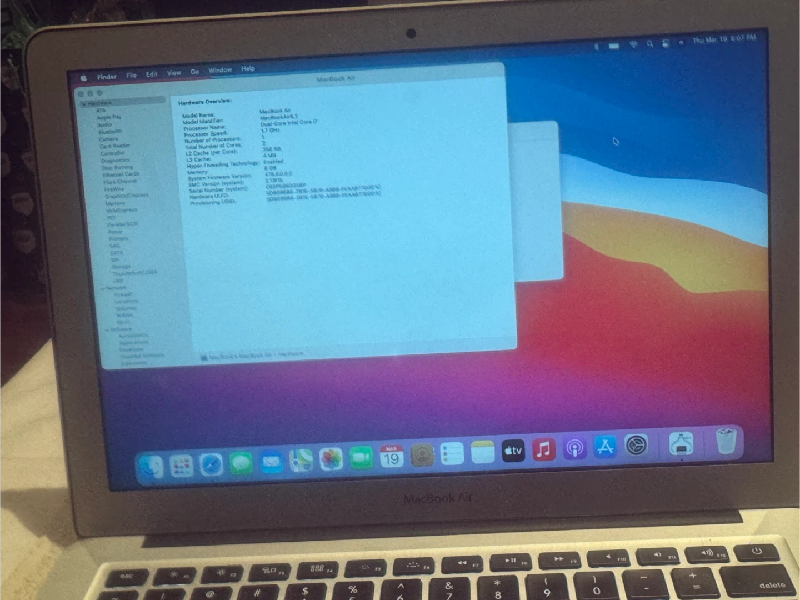
Task: Select Parallel SCSI in the sidebar
Action: [123, 224]
